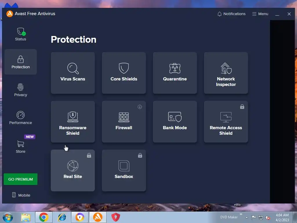Open the Core Shields tile
This screenshot has width=297, height=223.
pyautogui.click(x=124, y=73)
